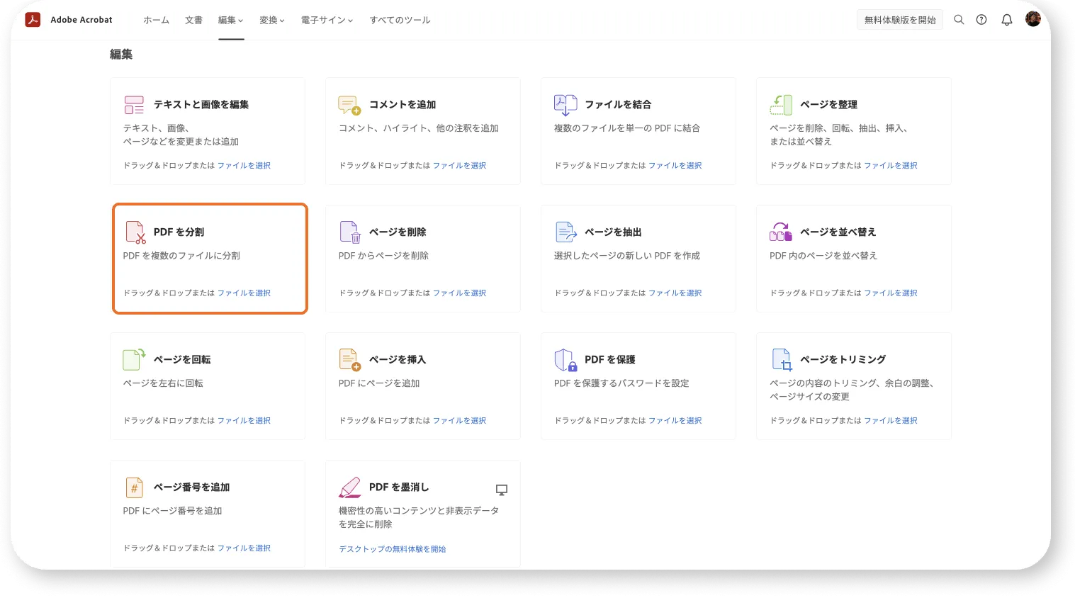Click ファイルを選択 under ファイルを結合
Image resolution: width=1075 pixels, height=598 pixels.
tap(675, 165)
